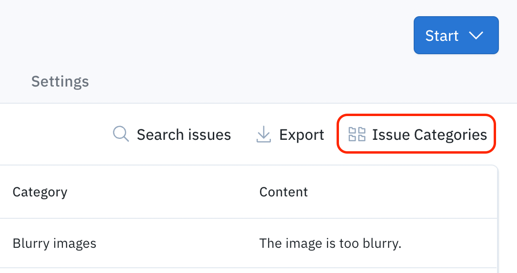Select the word "Blurry" in the first row
The image size is (517, 273).
pos(31,244)
